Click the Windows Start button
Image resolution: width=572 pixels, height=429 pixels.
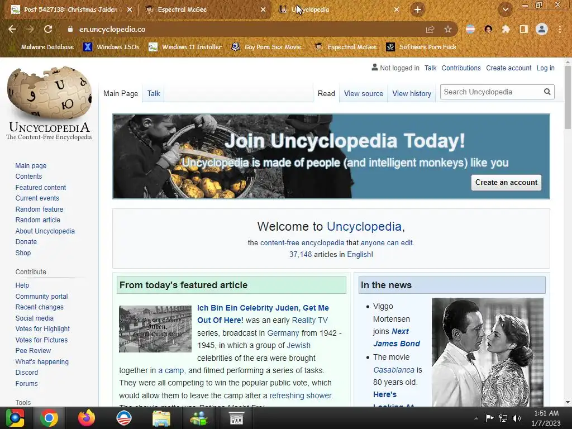(15, 418)
